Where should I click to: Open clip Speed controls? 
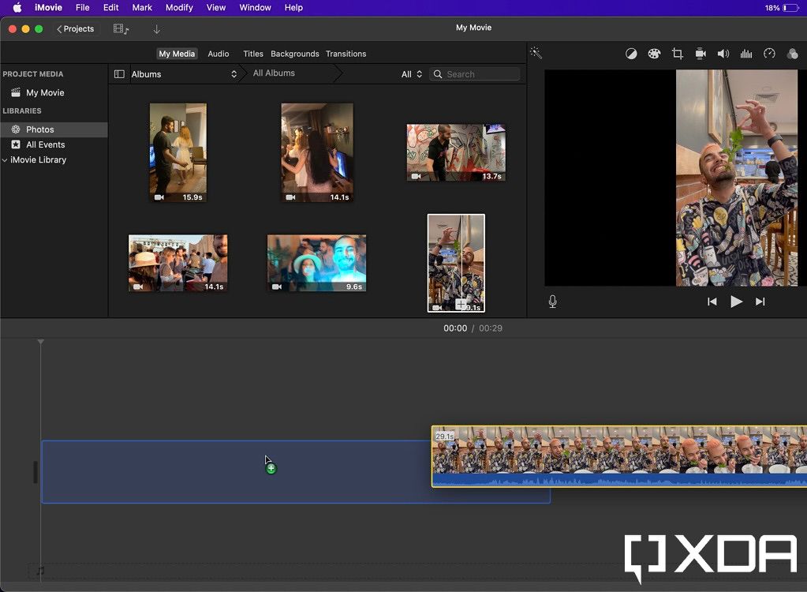coord(769,53)
